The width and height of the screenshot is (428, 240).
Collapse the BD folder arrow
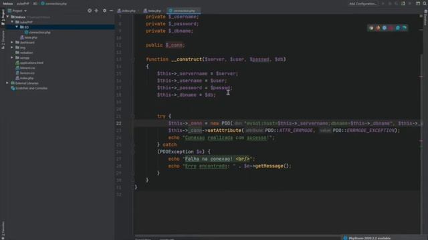pos(17,27)
